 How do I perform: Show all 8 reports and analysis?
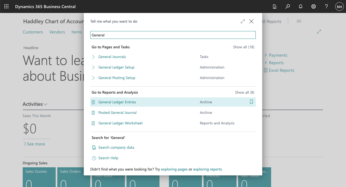tap(245, 92)
